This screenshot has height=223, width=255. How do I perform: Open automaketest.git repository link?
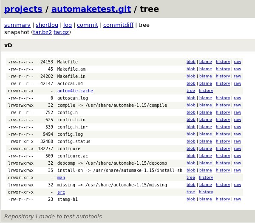tap(91, 9)
